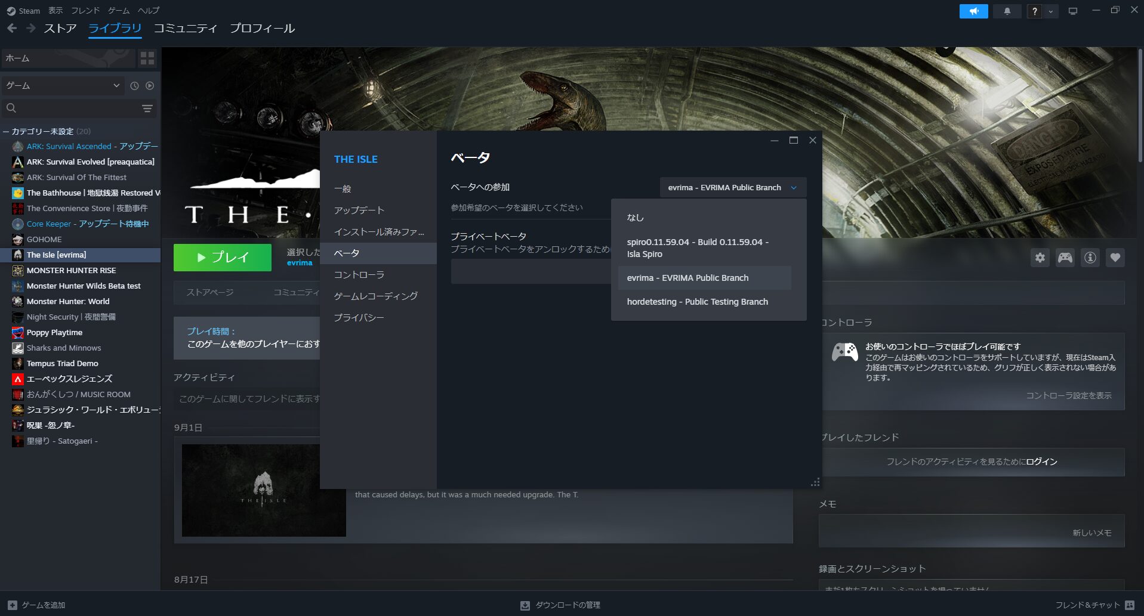Close the beta properties dialog
Viewport: 1144px width, 616px height.
pyautogui.click(x=812, y=141)
